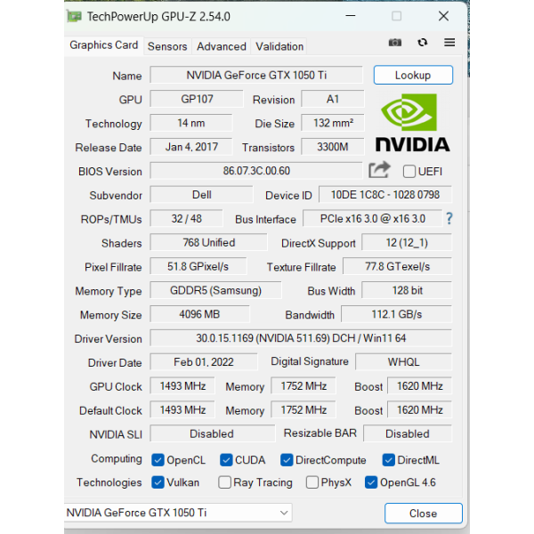Close the window with the X button
This screenshot has height=534, width=534.
(x=443, y=16)
